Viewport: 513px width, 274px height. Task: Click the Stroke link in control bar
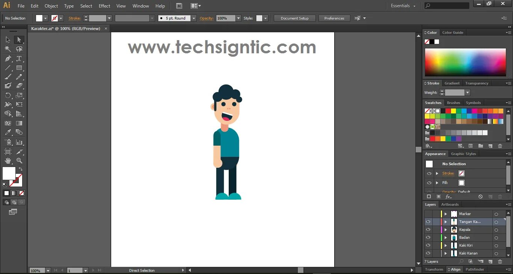(74, 18)
